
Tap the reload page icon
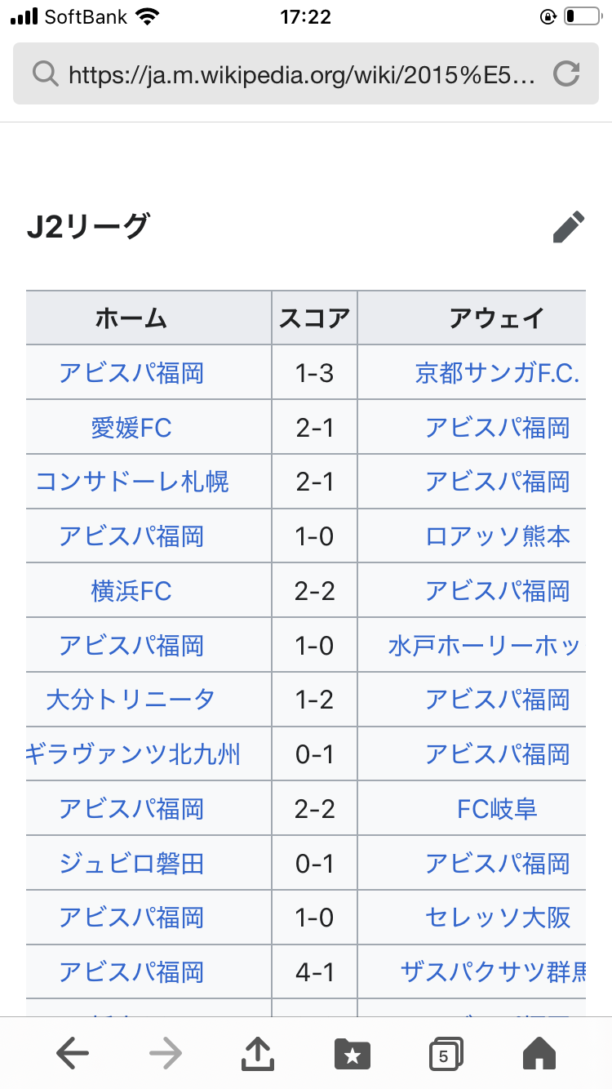(x=565, y=75)
